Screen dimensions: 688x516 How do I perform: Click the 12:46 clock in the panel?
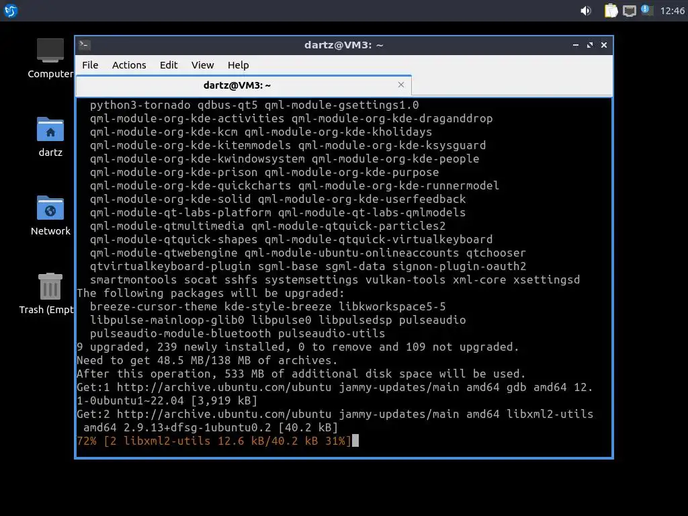[672, 11]
